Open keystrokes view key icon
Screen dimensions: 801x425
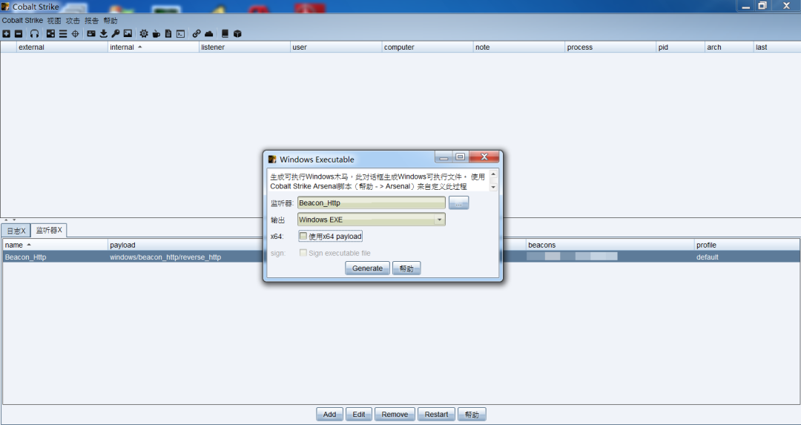pyautogui.click(x=116, y=33)
